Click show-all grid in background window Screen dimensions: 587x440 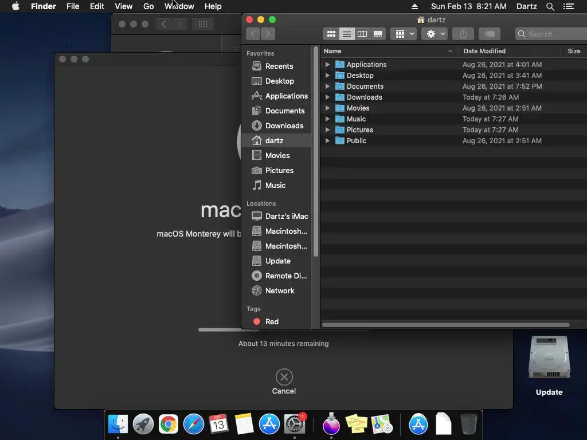[x=203, y=24]
